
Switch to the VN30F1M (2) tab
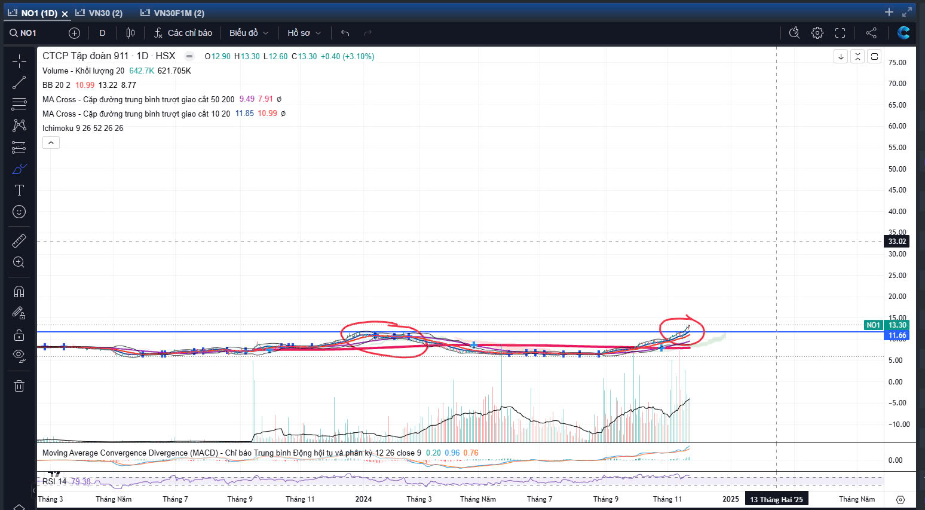point(173,13)
